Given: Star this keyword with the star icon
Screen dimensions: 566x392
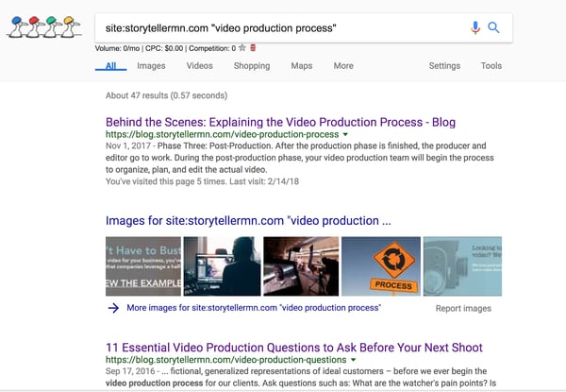Looking at the screenshot, I should click(x=242, y=47).
